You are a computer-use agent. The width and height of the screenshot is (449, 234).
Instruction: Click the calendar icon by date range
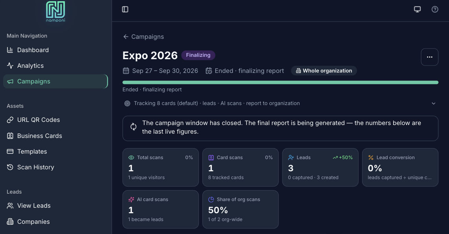click(x=126, y=71)
